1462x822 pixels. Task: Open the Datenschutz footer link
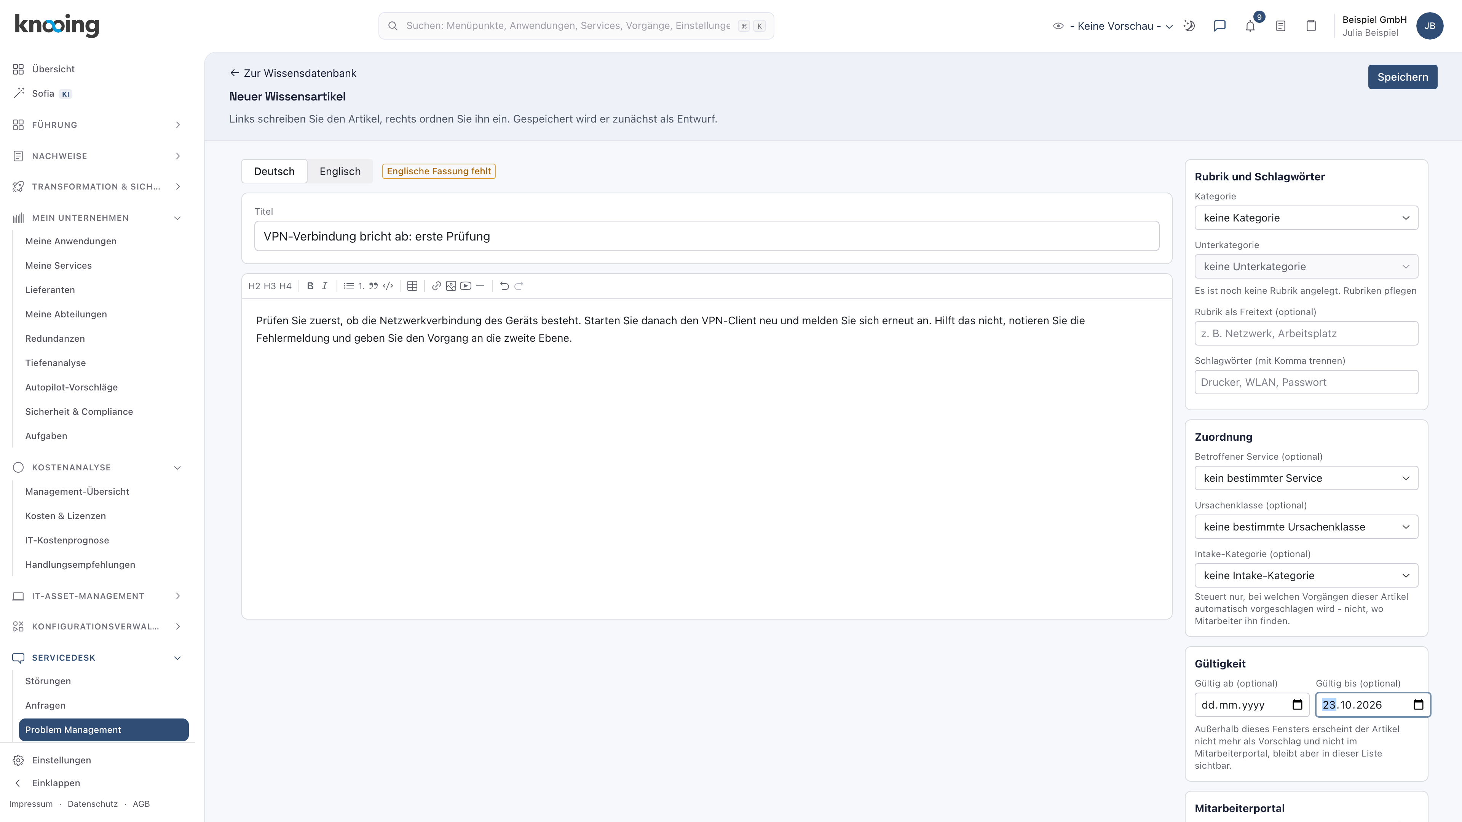[x=93, y=804]
